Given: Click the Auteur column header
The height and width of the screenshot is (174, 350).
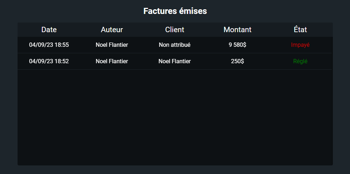Looking at the screenshot, I should (x=112, y=30).
